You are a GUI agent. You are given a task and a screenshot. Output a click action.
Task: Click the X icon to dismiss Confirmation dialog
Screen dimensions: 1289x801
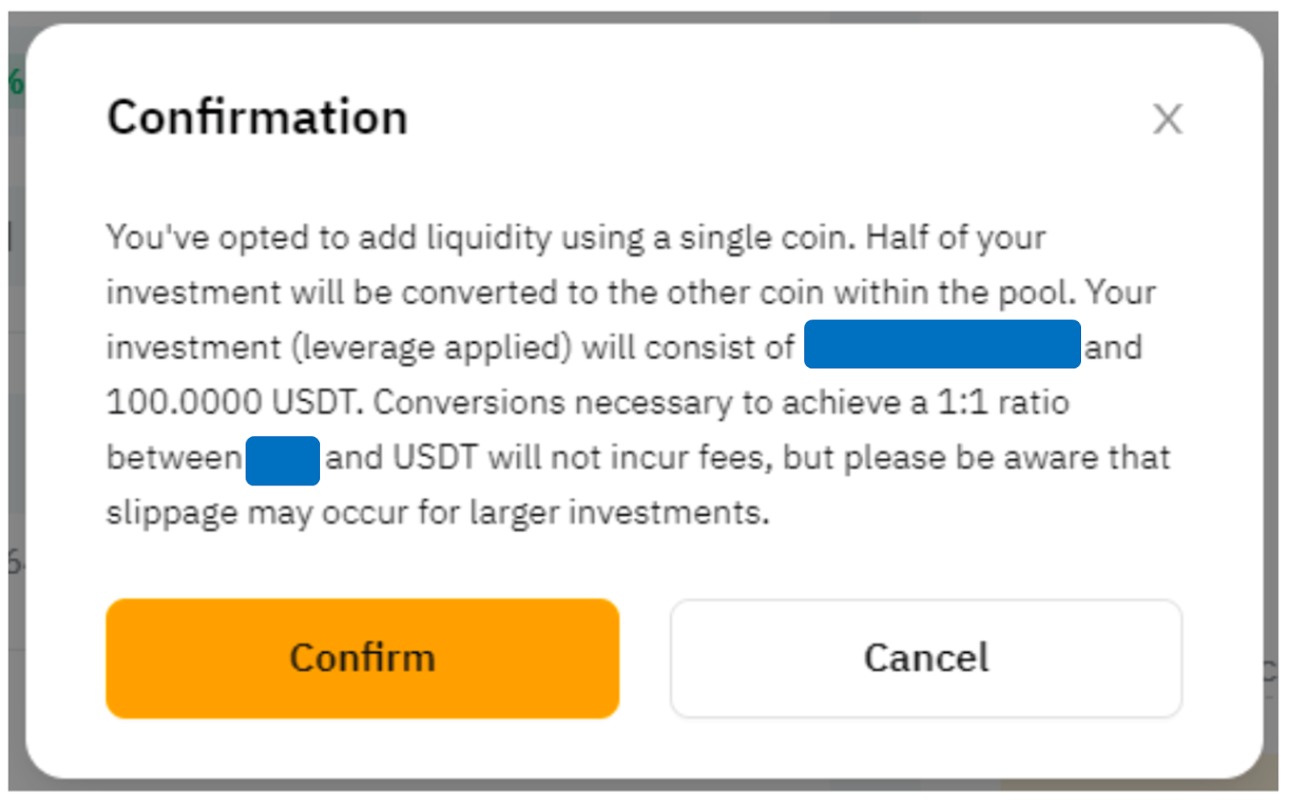tap(1167, 119)
